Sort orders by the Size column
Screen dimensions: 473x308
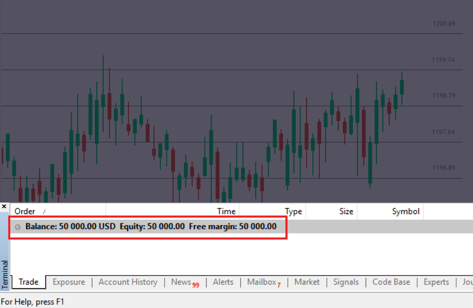(346, 211)
